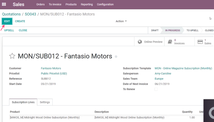Open the Reporting menu
Viewport: 214px width, 122px height.
point(87,4)
